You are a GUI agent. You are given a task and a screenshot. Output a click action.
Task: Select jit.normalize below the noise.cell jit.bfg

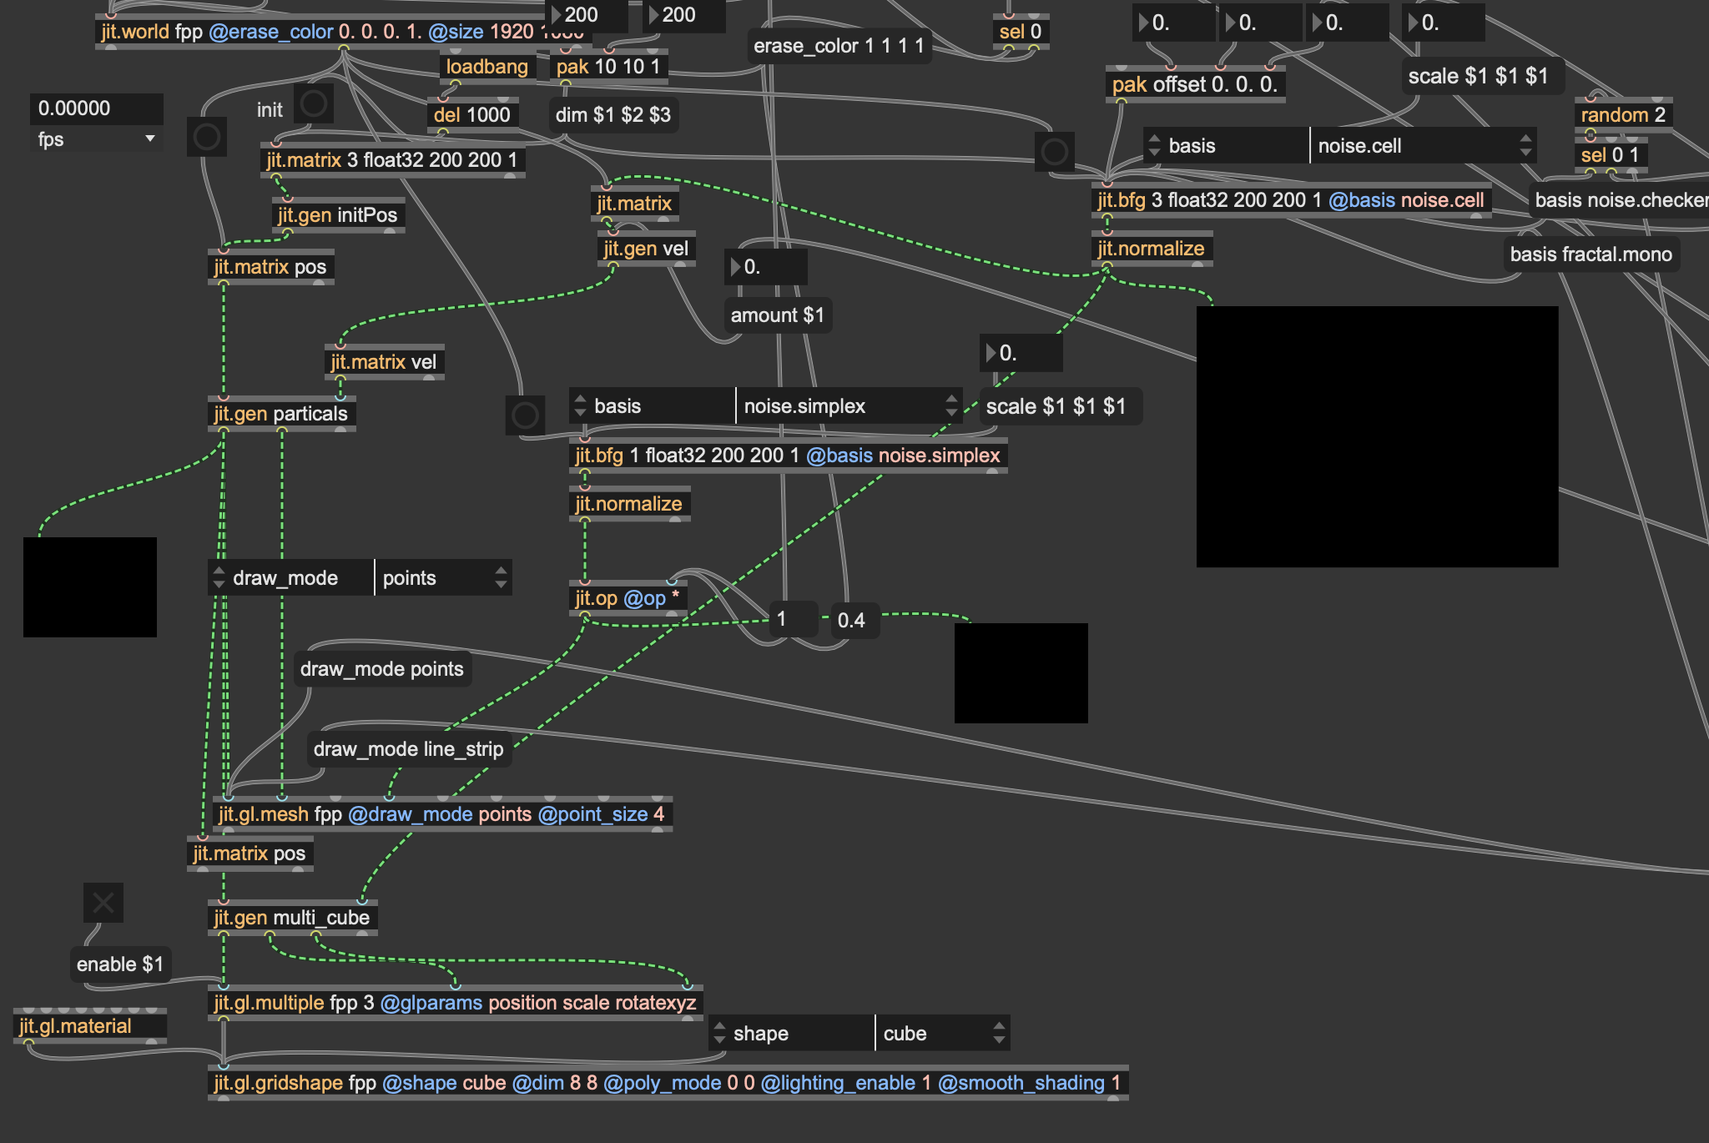click(1152, 249)
